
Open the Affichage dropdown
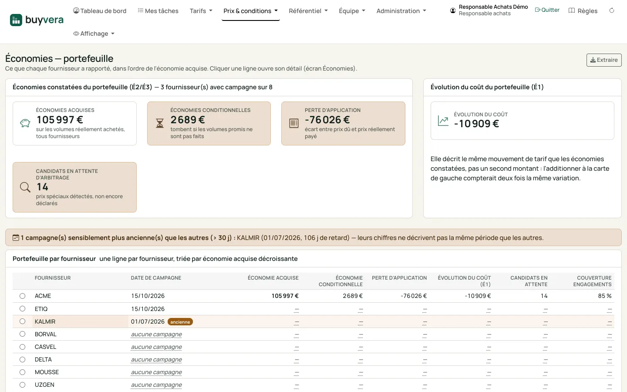pyautogui.click(x=94, y=34)
